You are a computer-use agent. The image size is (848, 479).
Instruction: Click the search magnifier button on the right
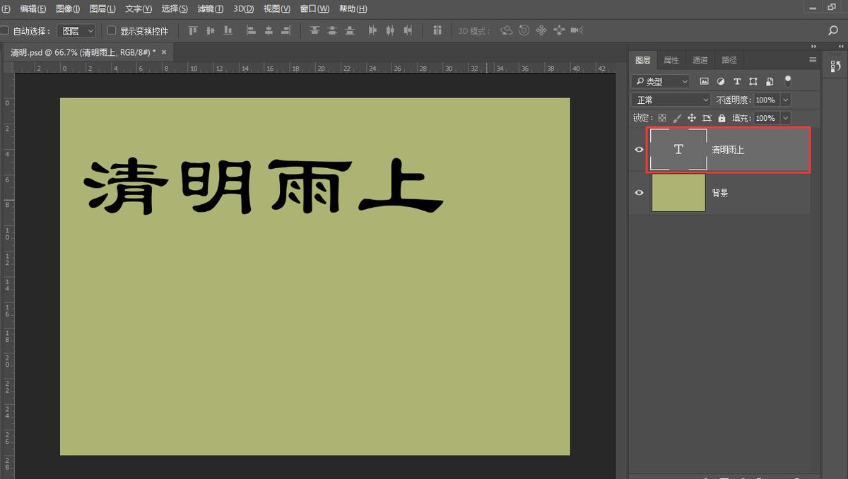832,30
